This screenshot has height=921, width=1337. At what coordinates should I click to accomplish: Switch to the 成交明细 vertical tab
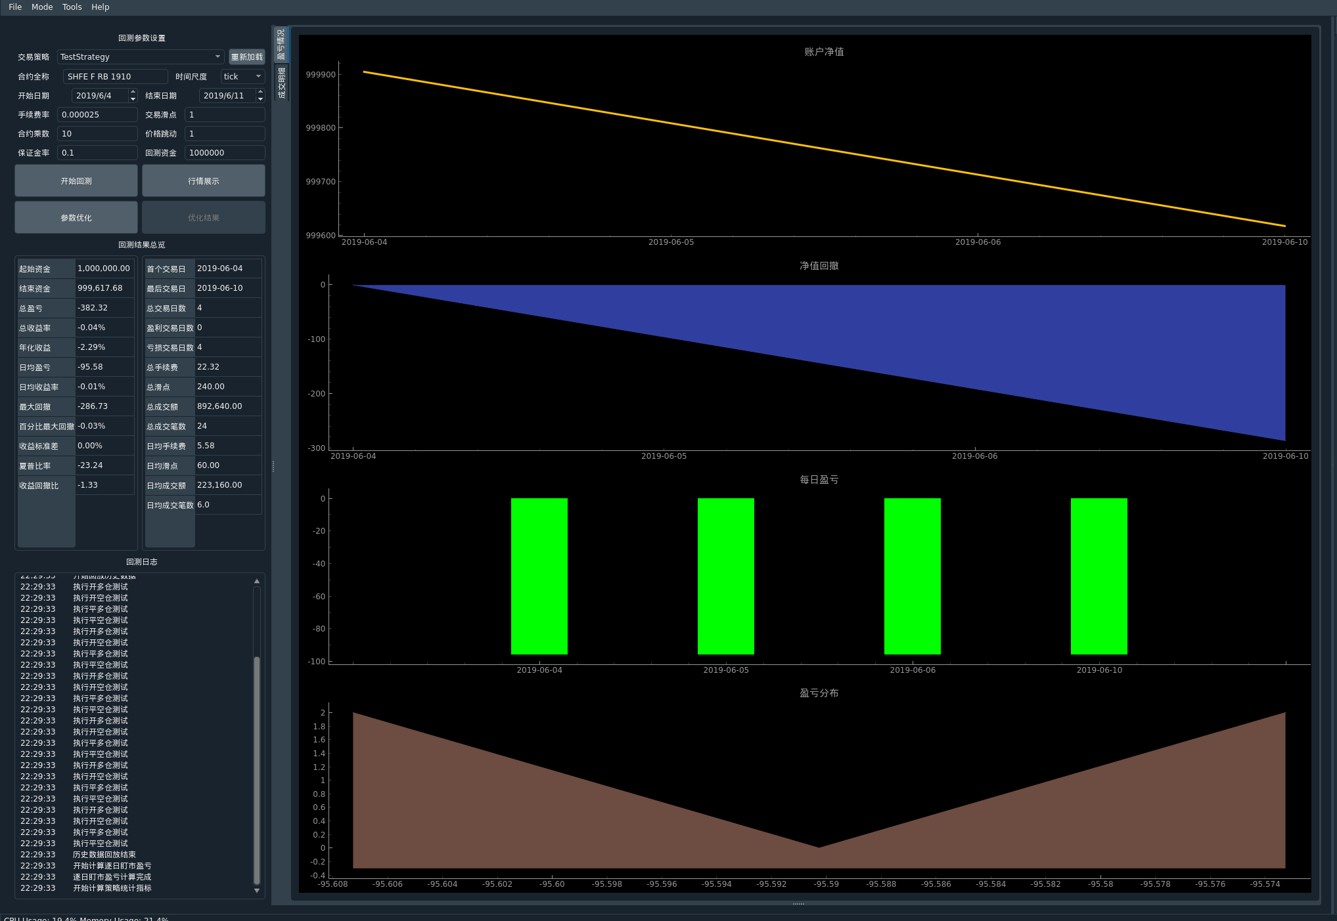click(281, 83)
